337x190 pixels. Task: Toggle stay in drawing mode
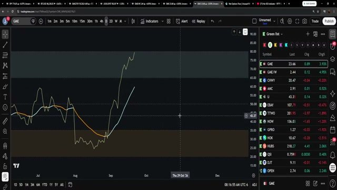5,156
